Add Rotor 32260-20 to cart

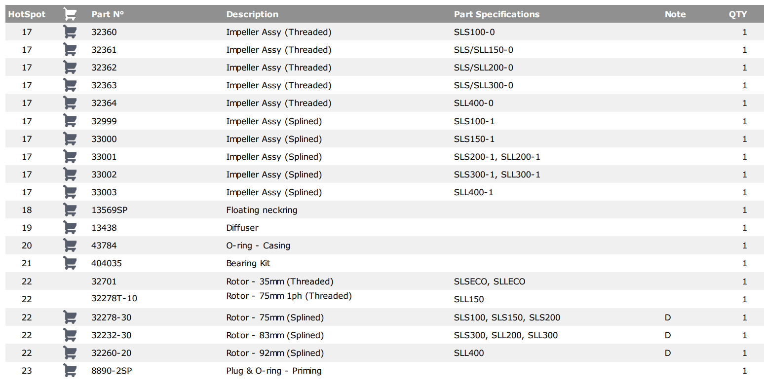(70, 353)
